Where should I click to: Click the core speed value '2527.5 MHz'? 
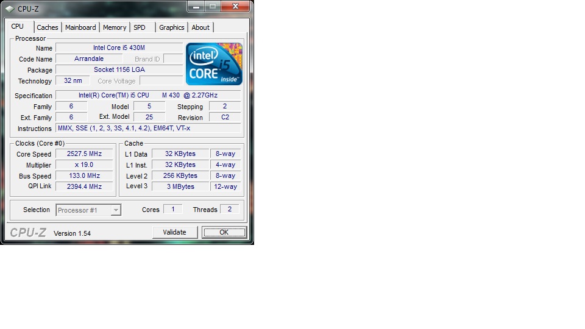click(84, 154)
